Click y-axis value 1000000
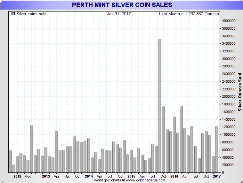 (229, 134)
